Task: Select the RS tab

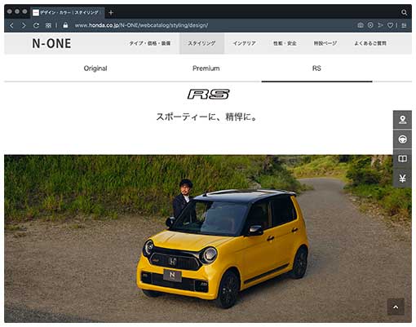Action: click(x=316, y=68)
